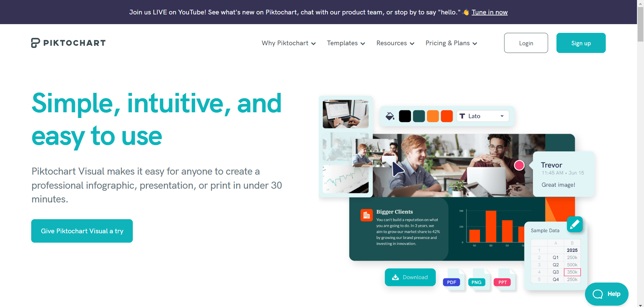Image resolution: width=644 pixels, height=307 pixels.
Task: Select the black color swatch
Action: (405, 116)
